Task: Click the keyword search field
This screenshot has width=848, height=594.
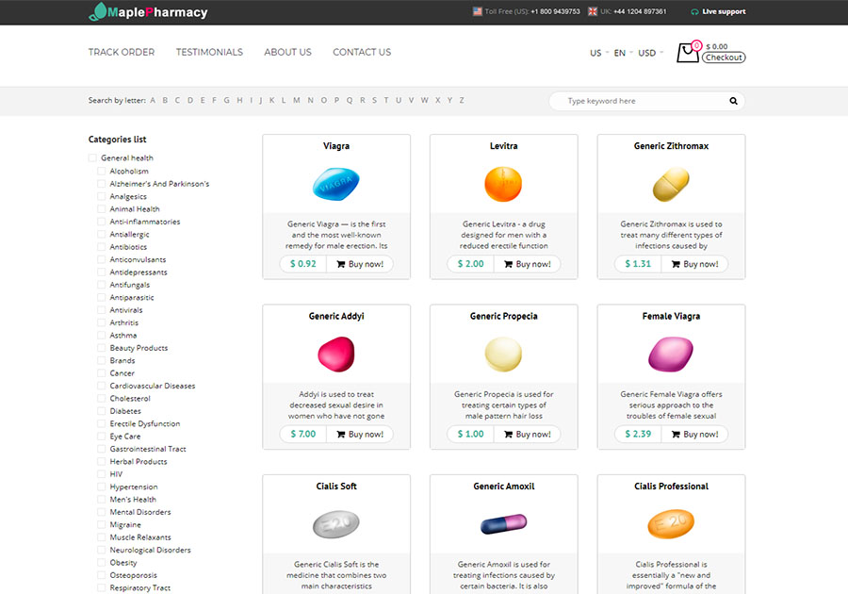Action: (x=646, y=101)
